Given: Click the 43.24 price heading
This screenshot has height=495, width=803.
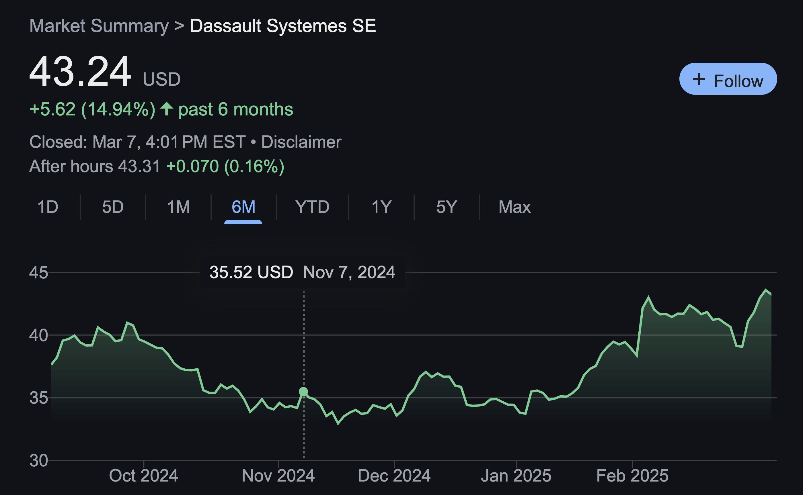Looking at the screenshot, I should point(80,71).
